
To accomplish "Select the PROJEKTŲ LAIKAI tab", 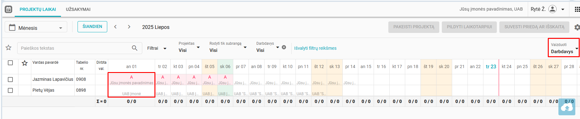I will point(38,9).
